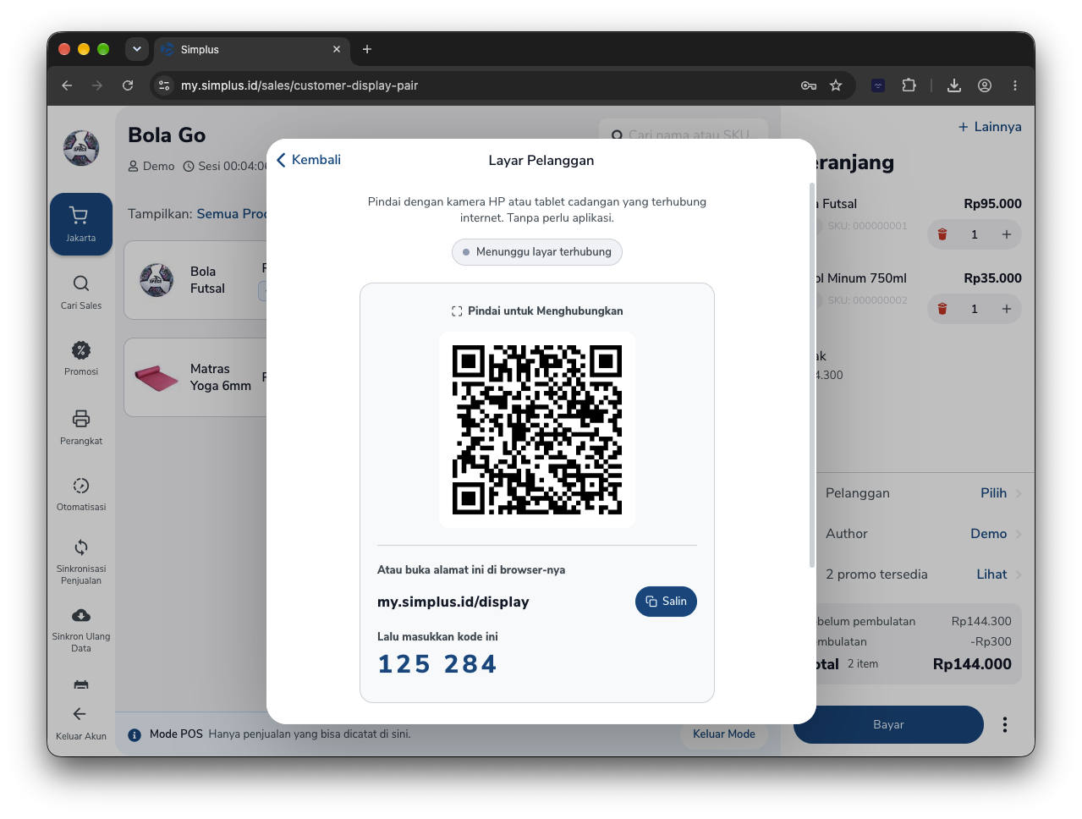
Task: Click the browser forward arrow
Action: tap(97, 85)
